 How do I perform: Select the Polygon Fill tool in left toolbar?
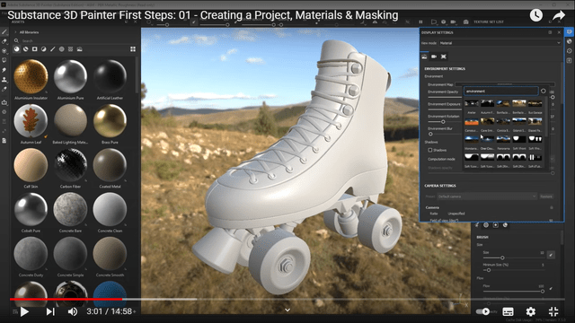[x=4, y=60]
